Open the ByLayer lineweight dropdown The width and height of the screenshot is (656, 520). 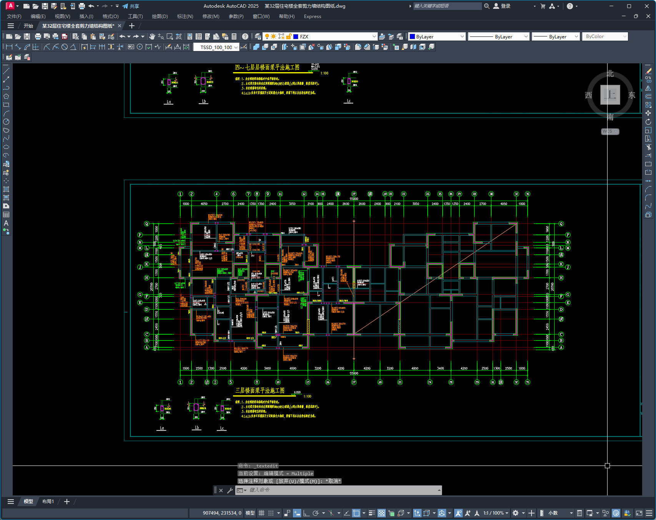(x=556, y=36)
